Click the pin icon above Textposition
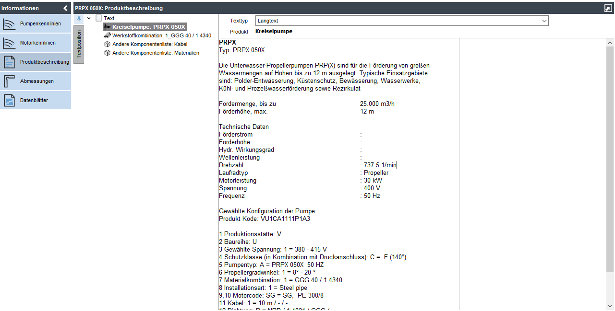The width and height of the screenshot is (615, 311). 79,19
